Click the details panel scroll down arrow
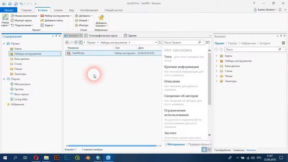288x162 pixels. tap(209, 135)
